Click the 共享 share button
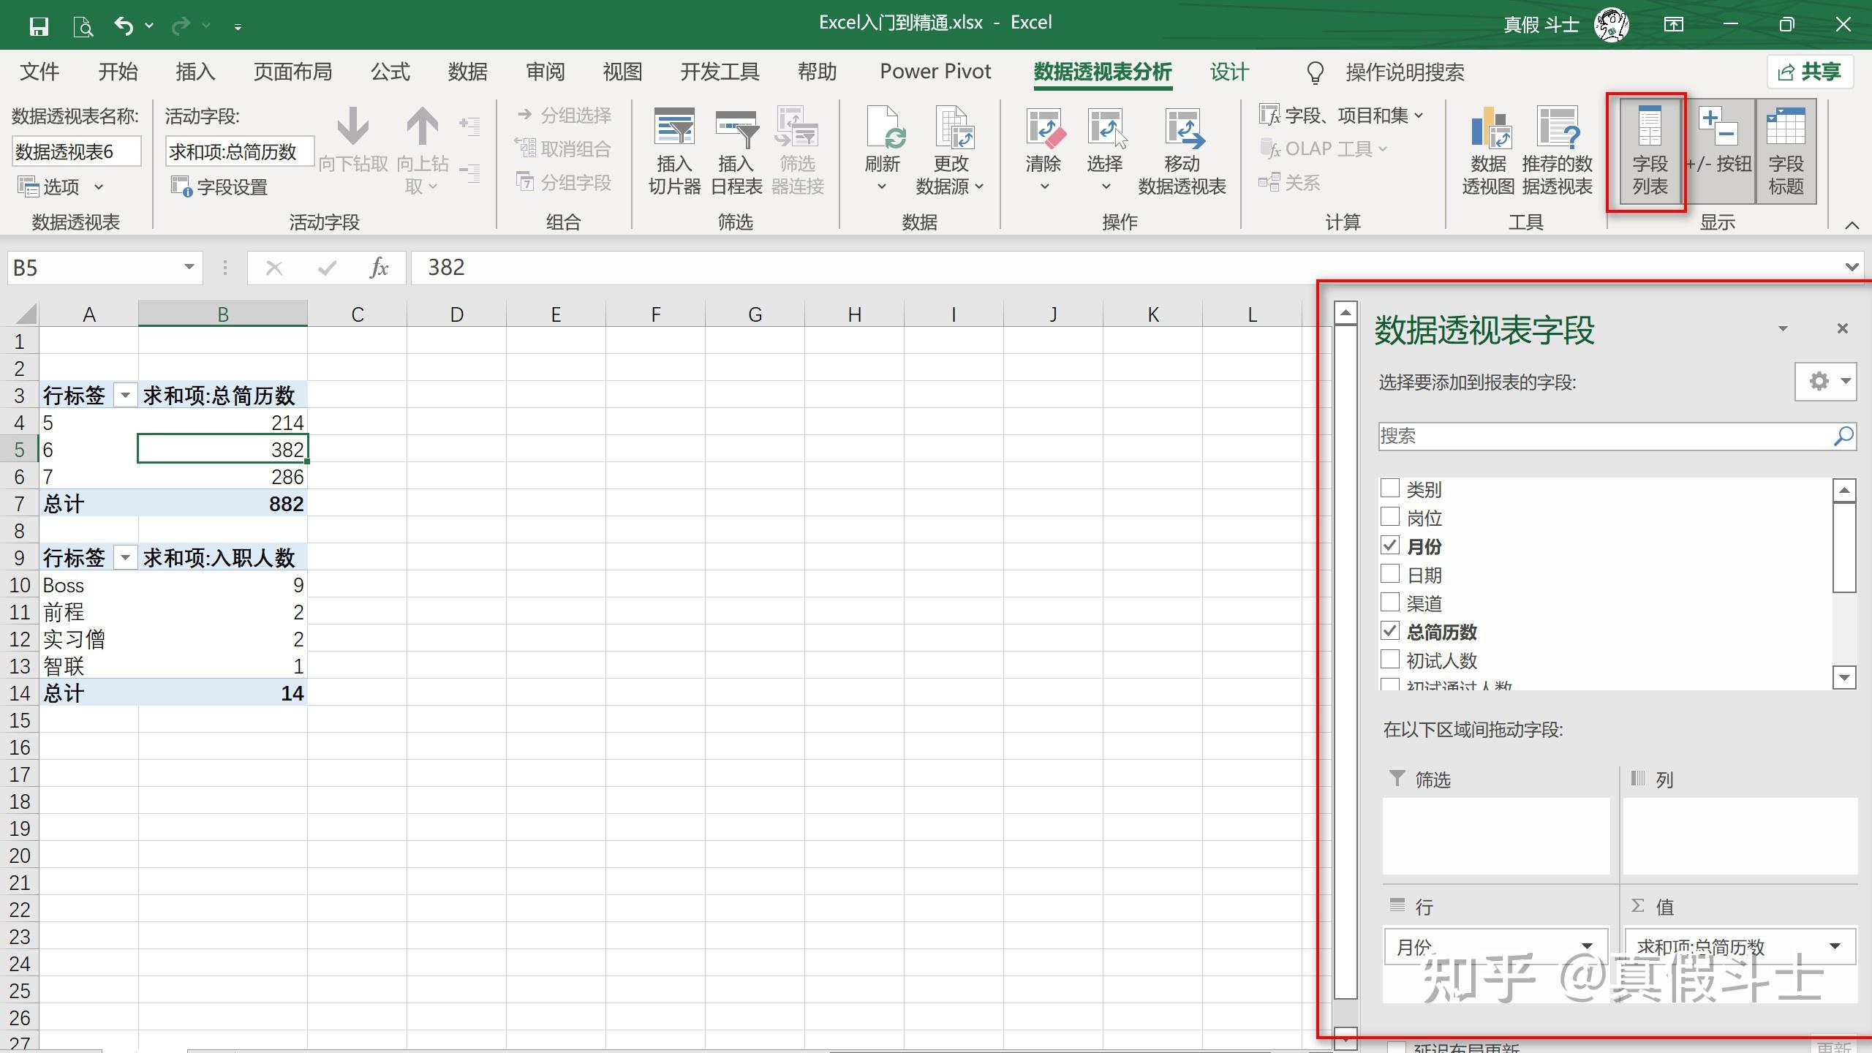This screenshot has width=1872, height=1053. coord(1809,72)
